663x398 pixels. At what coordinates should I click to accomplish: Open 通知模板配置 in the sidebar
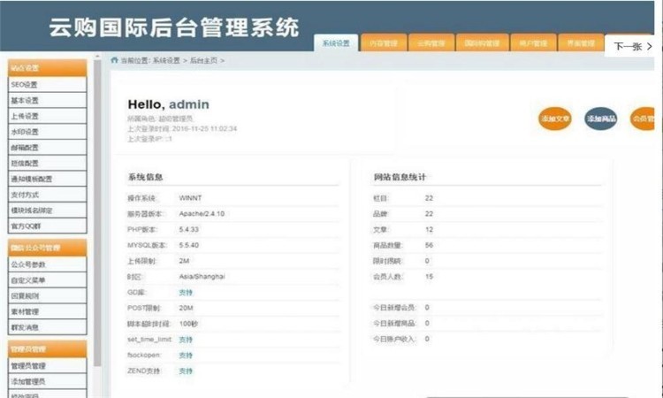click(48, 179)
